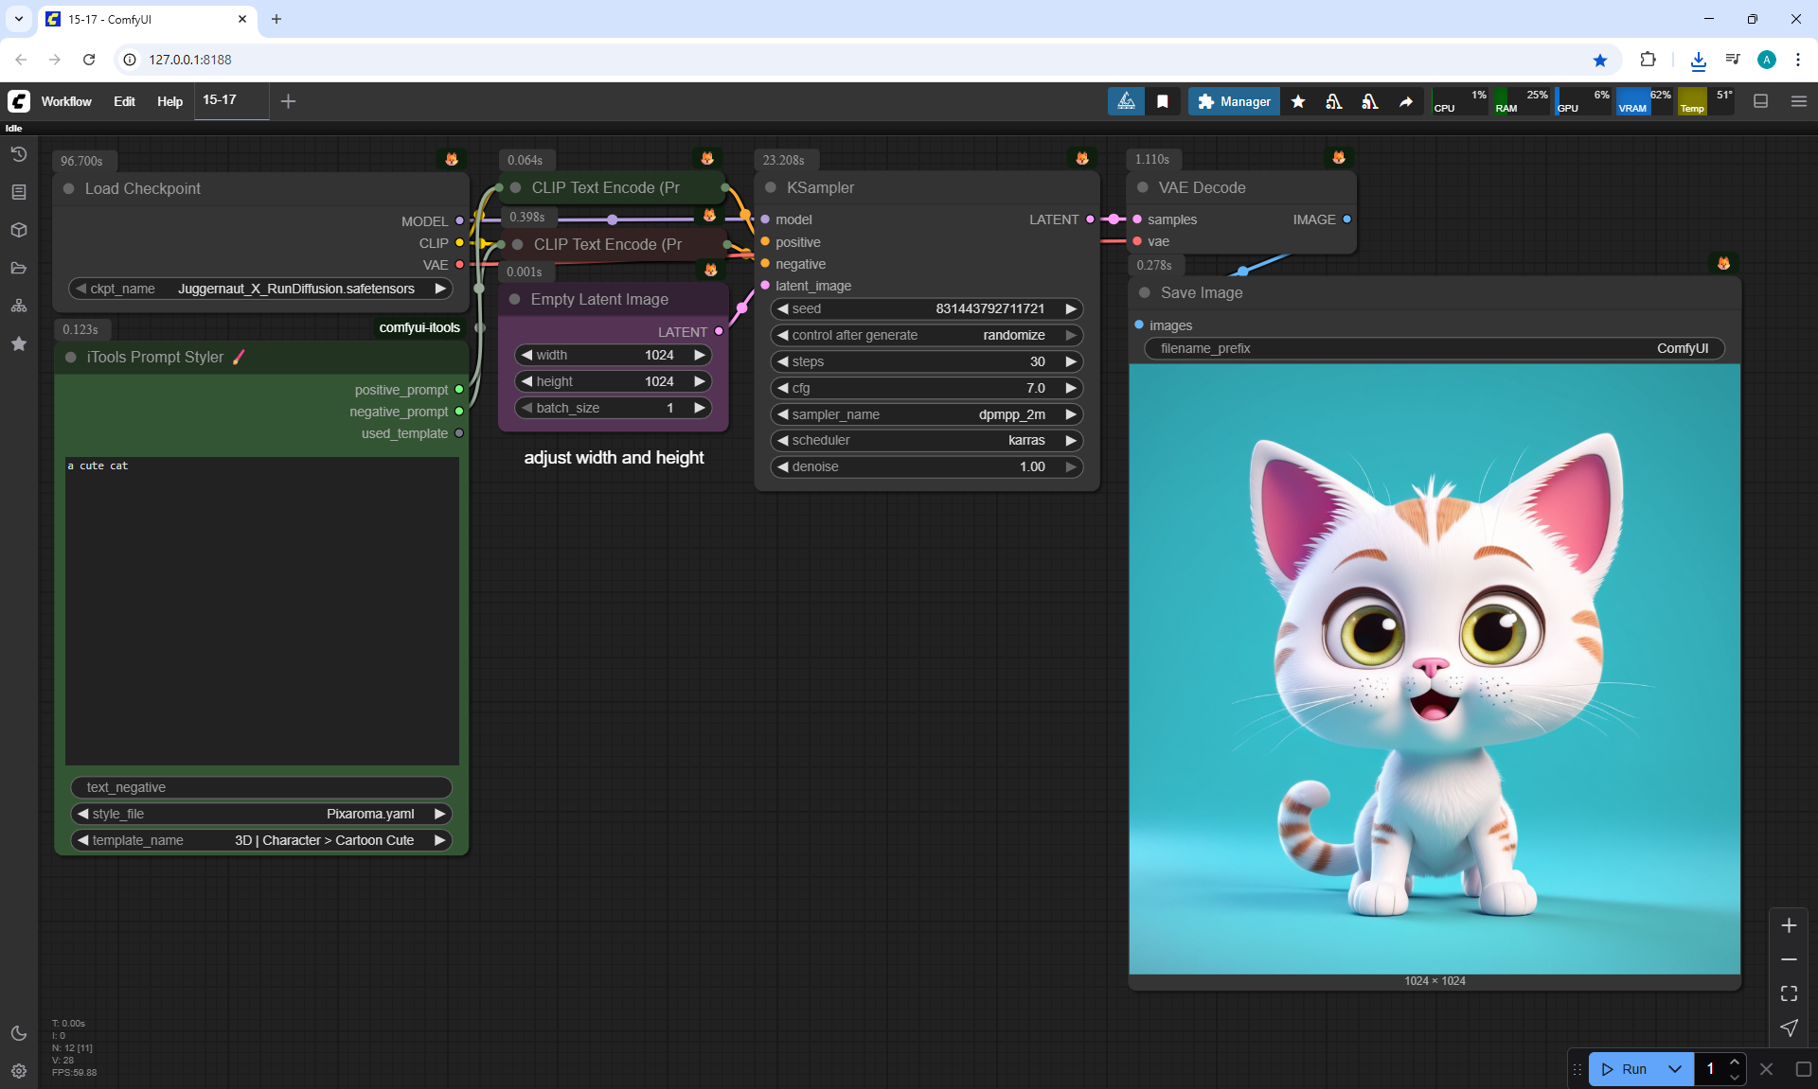Image resolution: width=1818 pixels, height=1089 pixels.
Task: Expand the Run button dropdown arrow
Action: tap(1675, 1069)
